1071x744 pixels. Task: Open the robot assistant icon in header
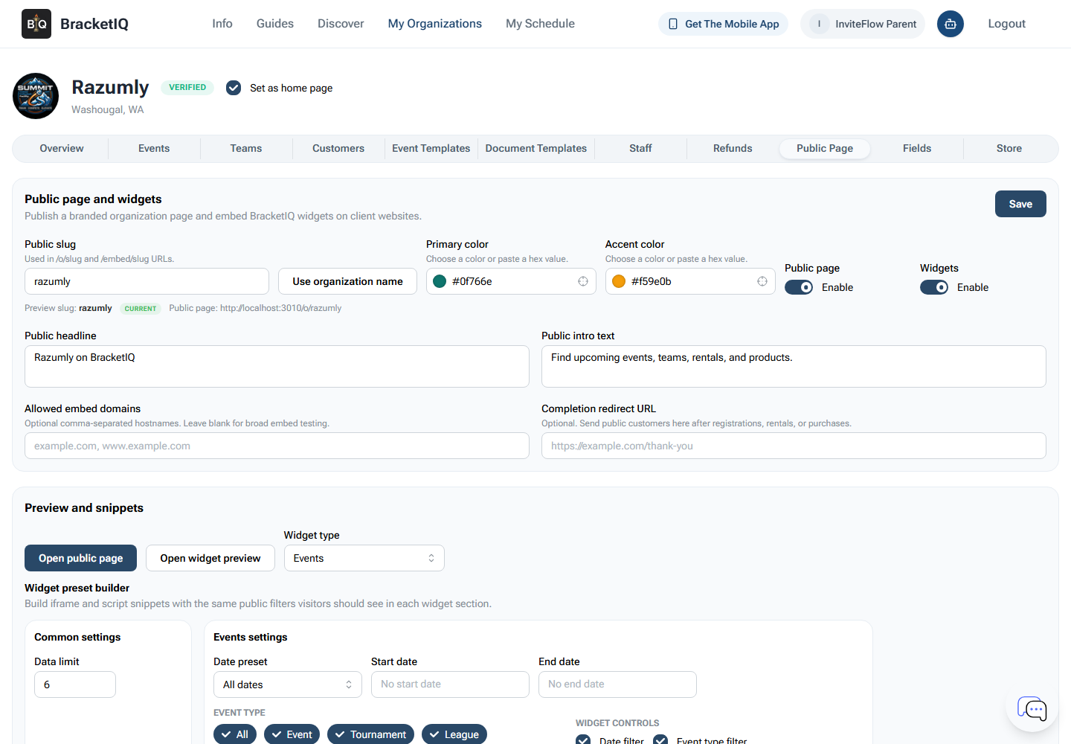(951, 24)
